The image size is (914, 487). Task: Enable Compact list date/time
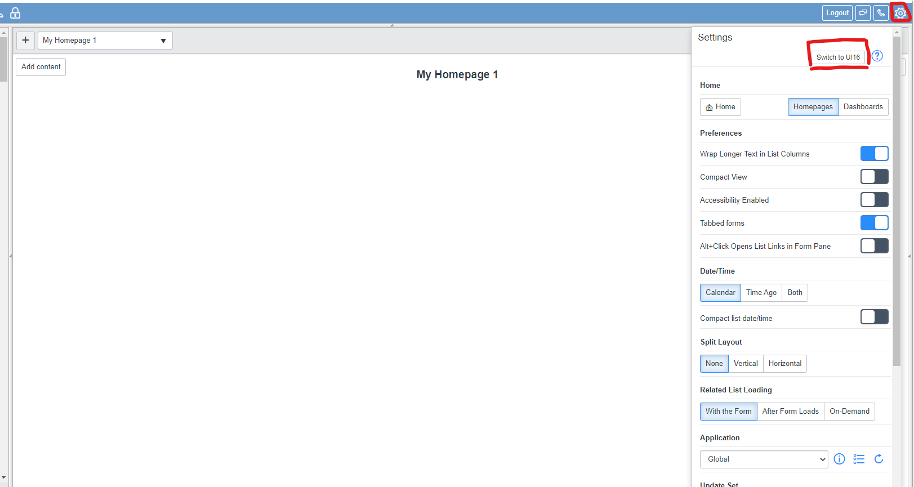(x=874, y=317)
